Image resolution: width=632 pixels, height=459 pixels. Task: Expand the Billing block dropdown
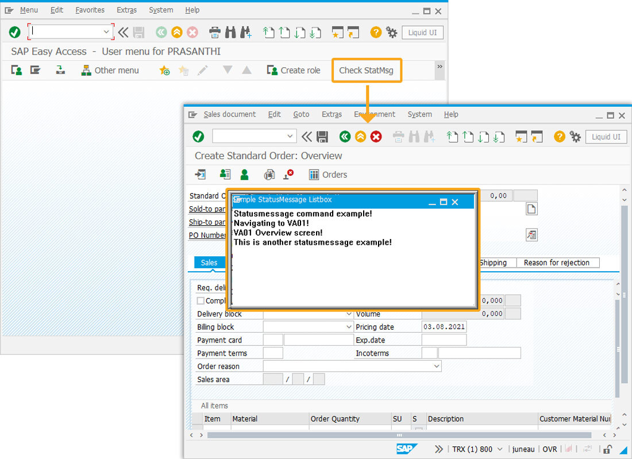point(349,327)
